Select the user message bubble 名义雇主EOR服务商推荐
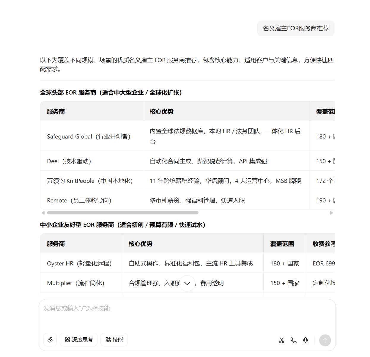 coord(296,28)
